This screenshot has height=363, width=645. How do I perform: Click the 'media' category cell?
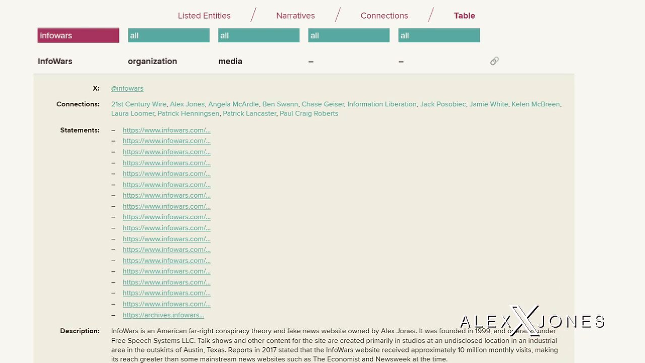(x=230, y=61)
